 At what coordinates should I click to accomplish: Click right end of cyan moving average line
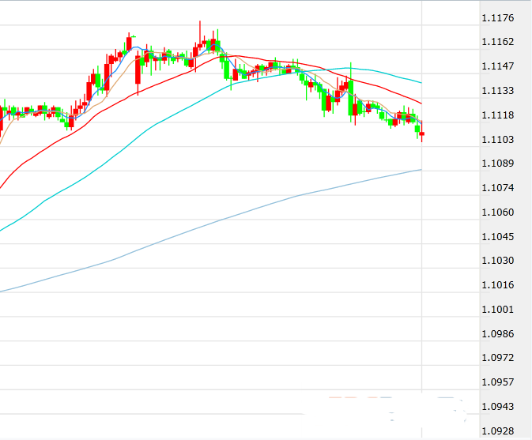[420, 82]
